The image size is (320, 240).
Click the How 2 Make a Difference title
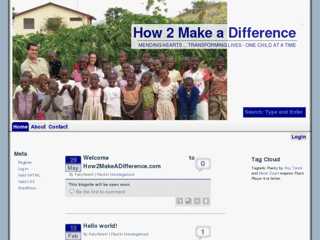[214, 33]
